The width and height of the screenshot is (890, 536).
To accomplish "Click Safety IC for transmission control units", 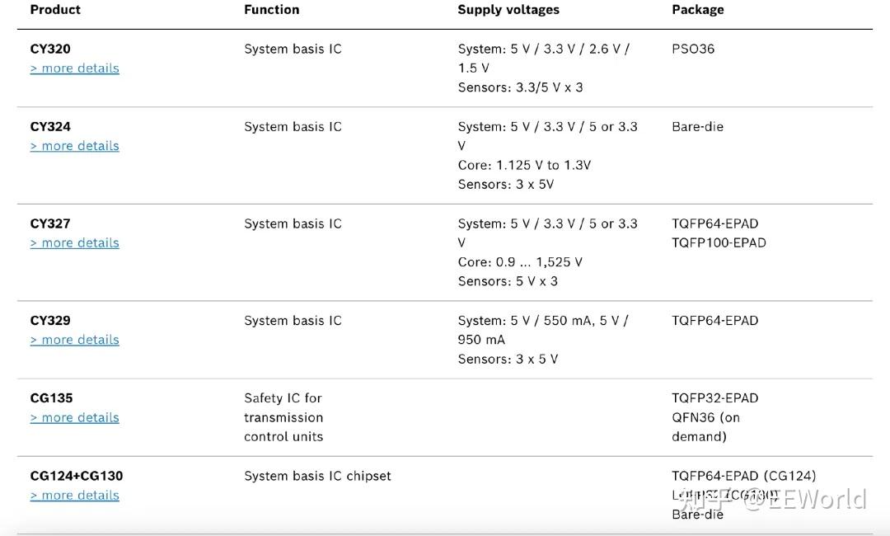I will click(x=283, y=417).
